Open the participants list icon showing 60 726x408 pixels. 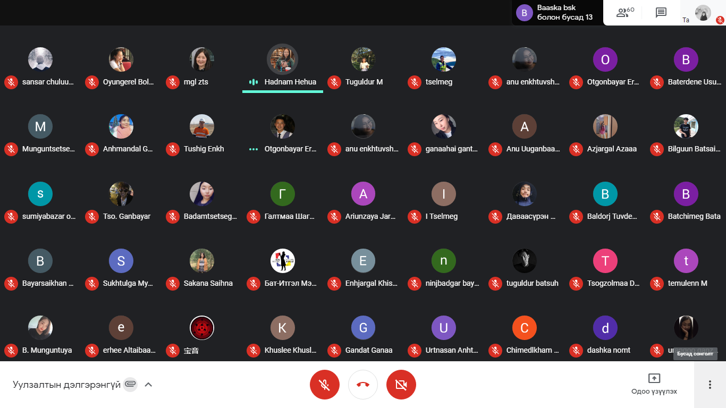click(x=624, y=13)
